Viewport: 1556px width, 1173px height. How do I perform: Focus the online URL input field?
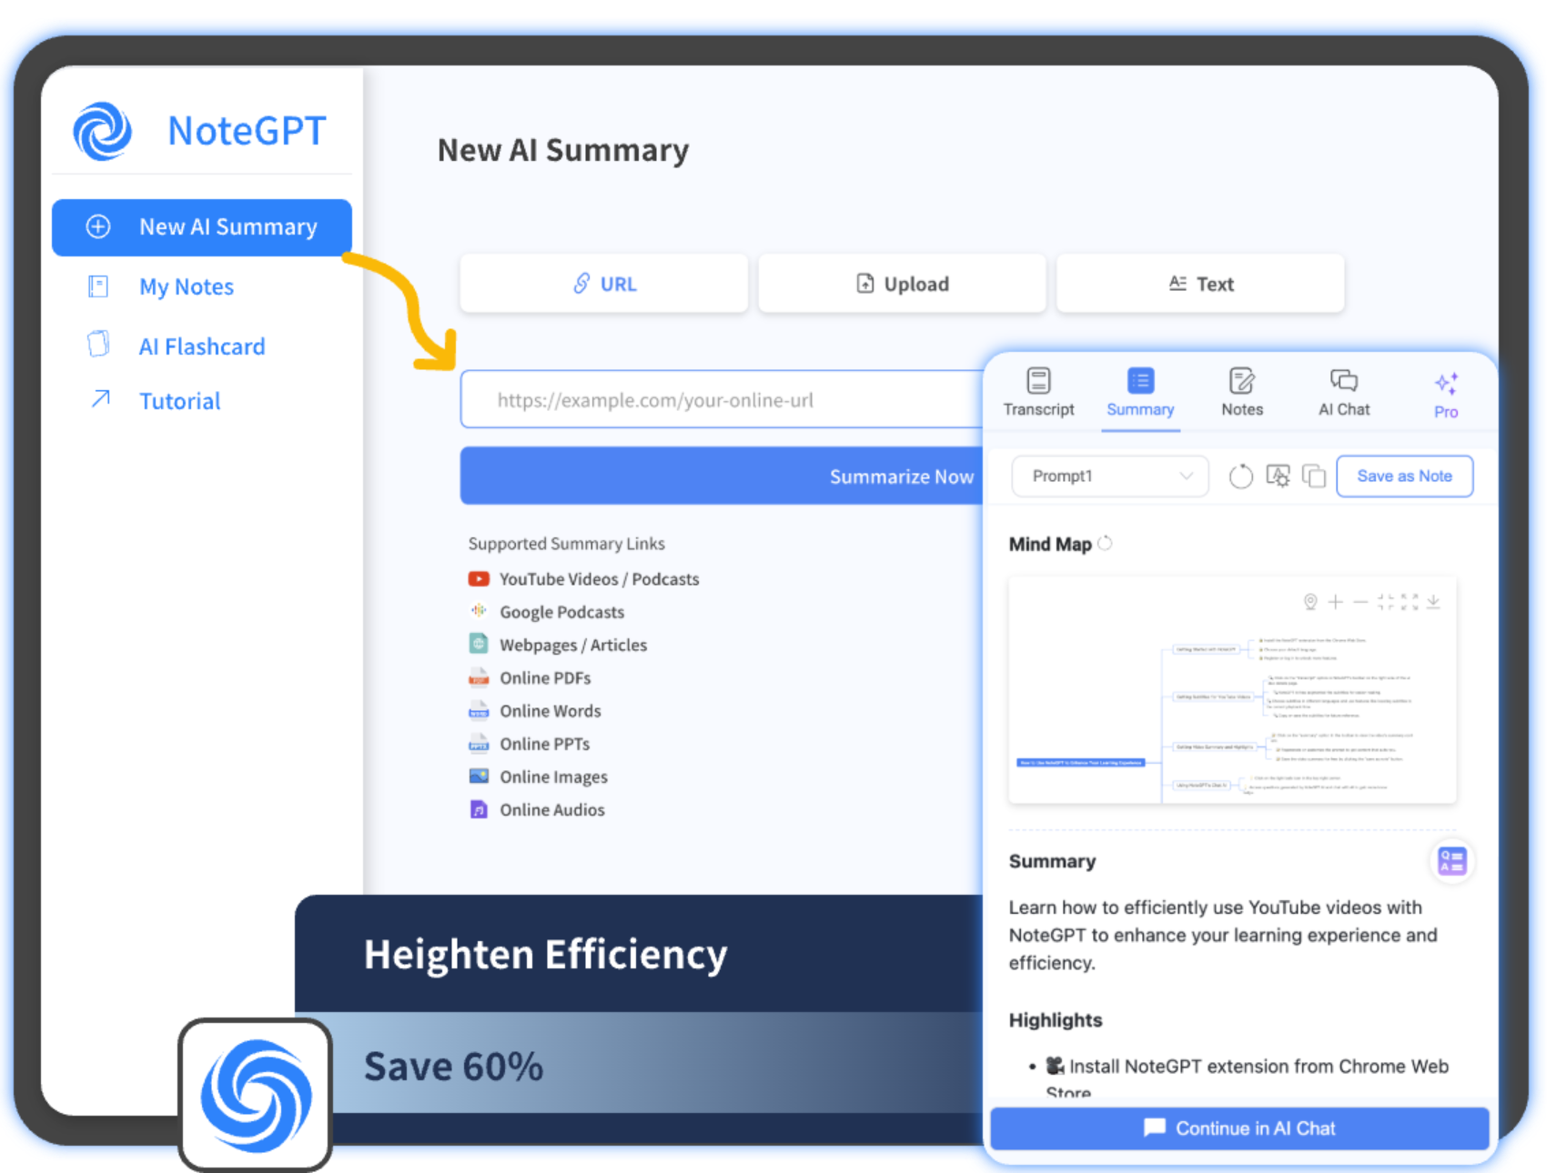[719, 400]
